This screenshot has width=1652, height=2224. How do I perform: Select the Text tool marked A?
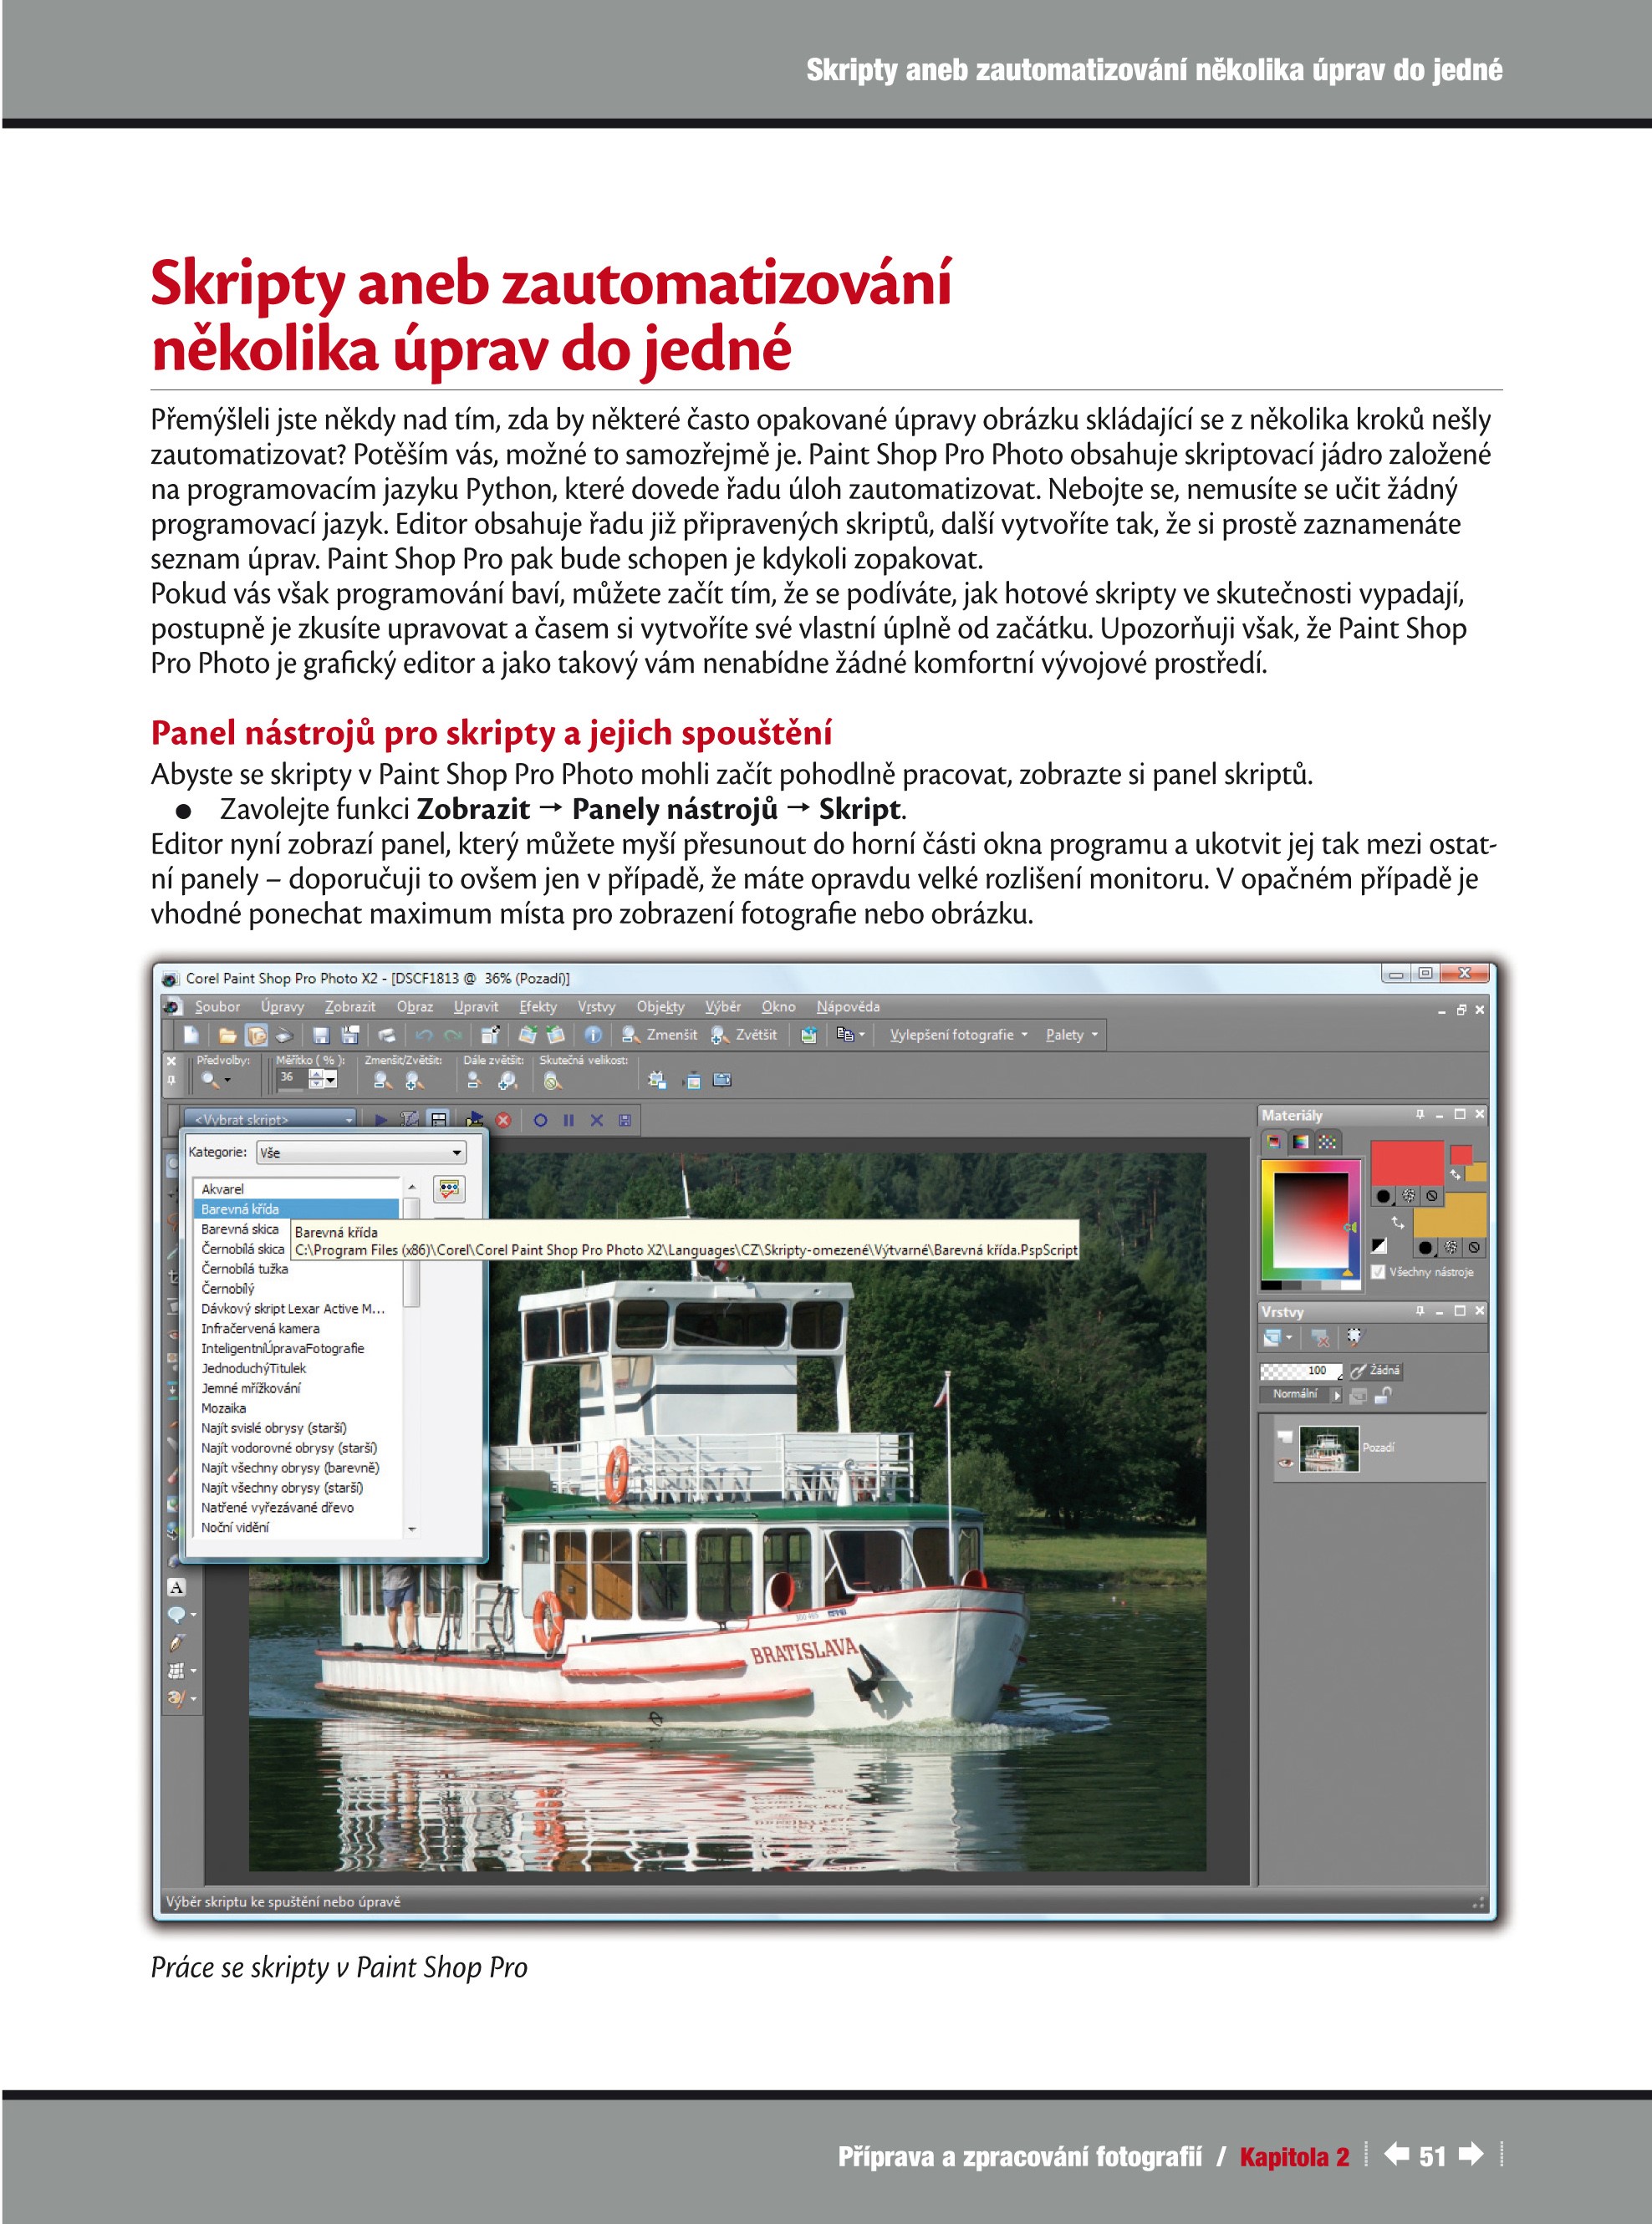pyautogui.click(x=176, y=1587)
